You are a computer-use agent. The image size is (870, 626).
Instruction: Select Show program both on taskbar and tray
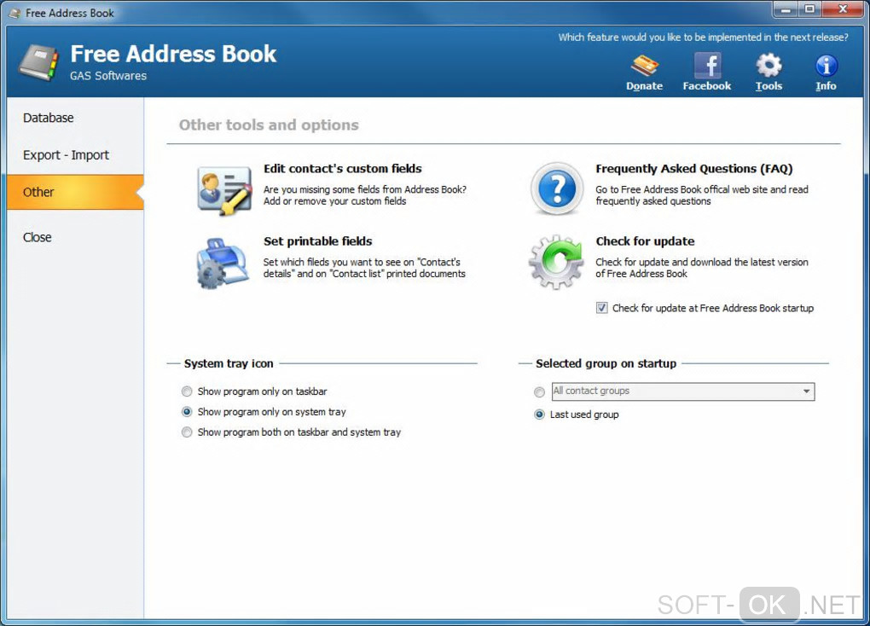187,432
